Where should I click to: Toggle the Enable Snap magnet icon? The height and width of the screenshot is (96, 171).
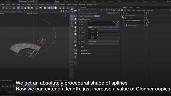(60, 8)
